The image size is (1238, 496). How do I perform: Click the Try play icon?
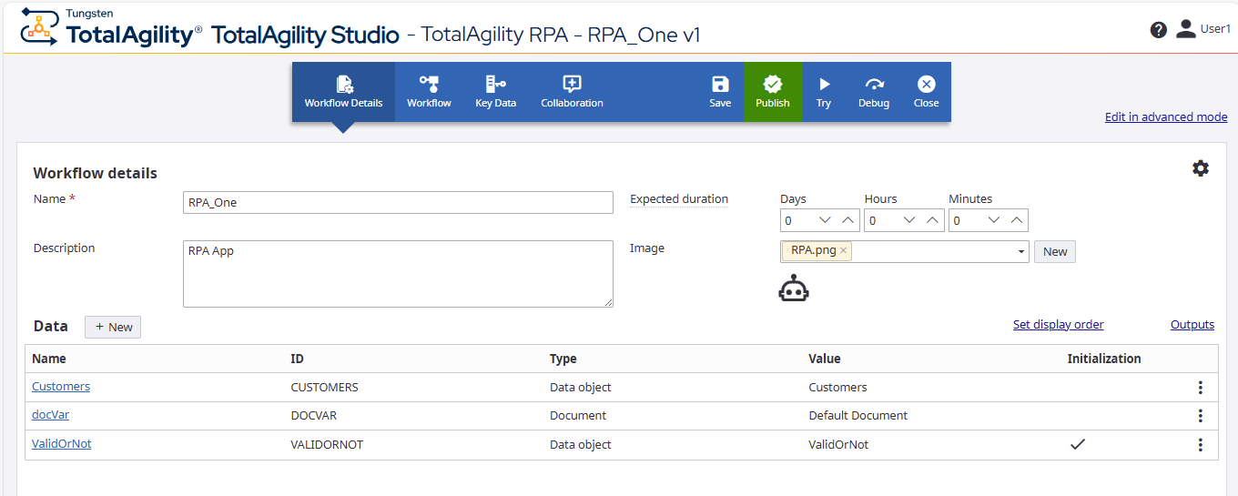point(823,92)
